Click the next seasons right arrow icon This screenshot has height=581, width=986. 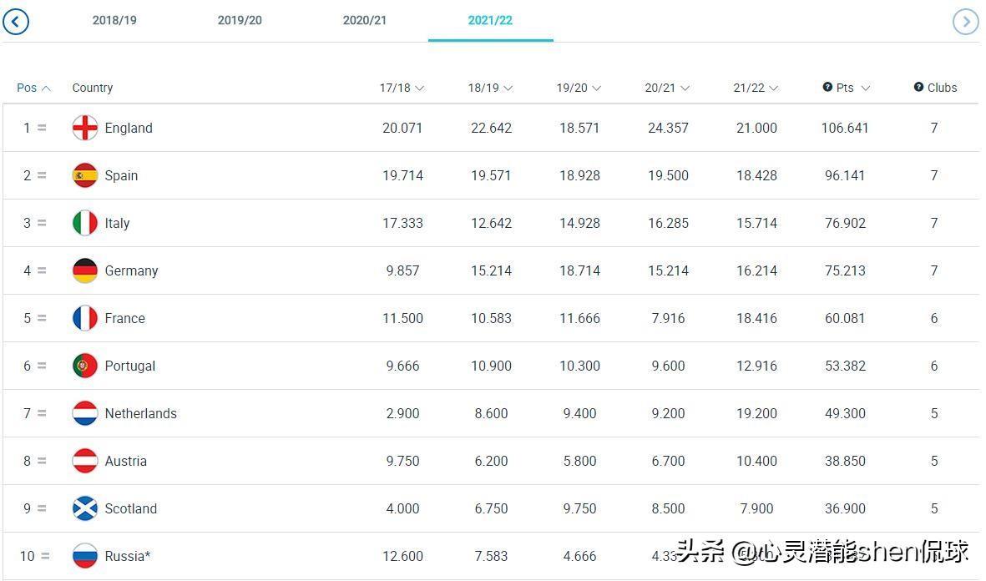tap(965, 22)
